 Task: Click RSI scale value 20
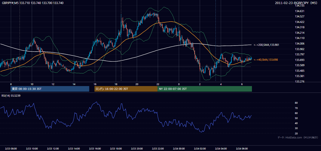pos(296,133)
